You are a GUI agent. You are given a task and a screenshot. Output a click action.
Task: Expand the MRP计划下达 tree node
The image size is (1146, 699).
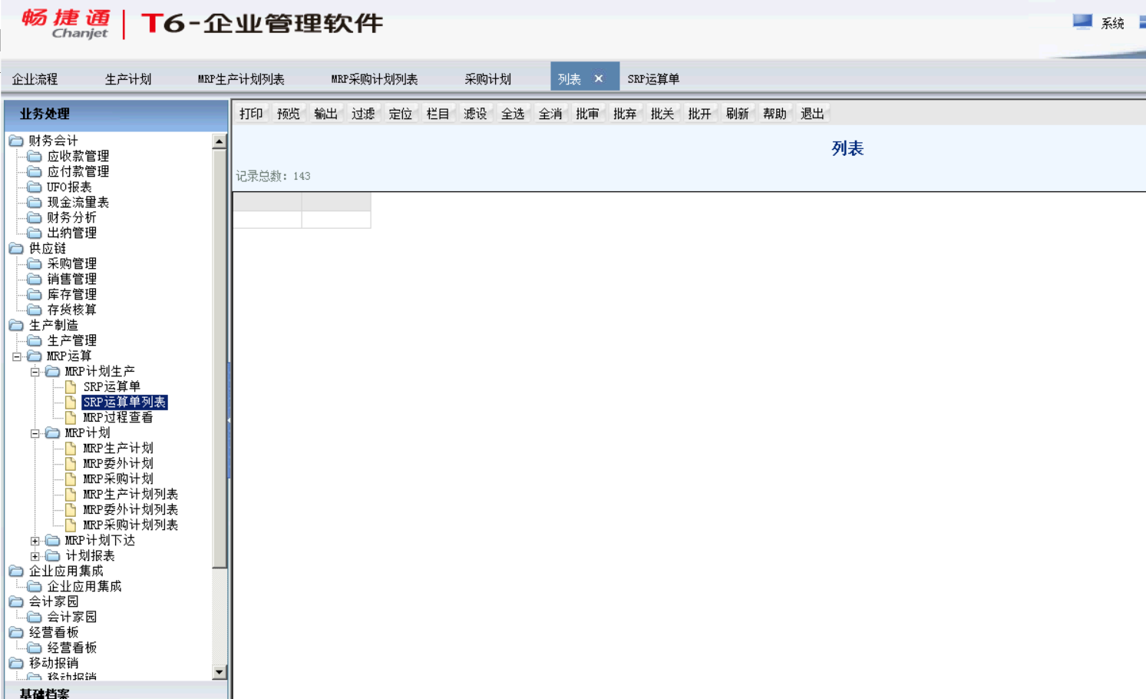[35, 541]
